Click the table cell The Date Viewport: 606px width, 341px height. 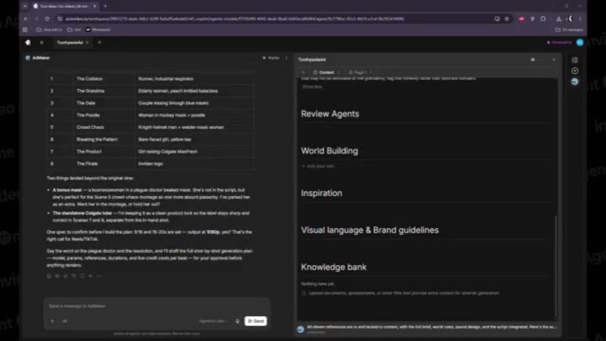86,103
